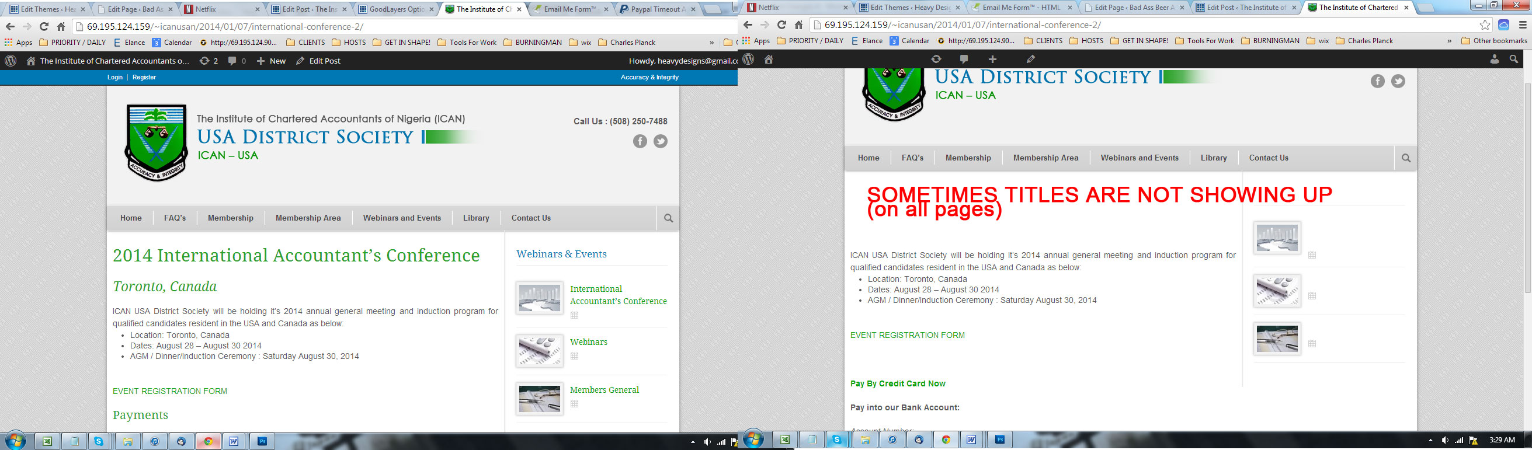The height and width of the screenshot is (450, 1532).
Task: Reload the page in the left browser window
Action: tap(44, 27)
